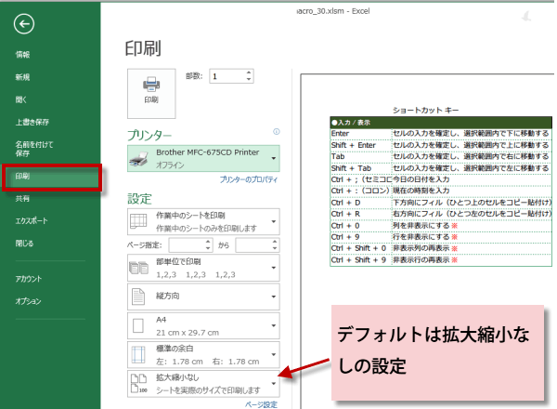The image size is (557, 409).
Task: Open オプション in the left sidebar
Action: tap(28, 301)
